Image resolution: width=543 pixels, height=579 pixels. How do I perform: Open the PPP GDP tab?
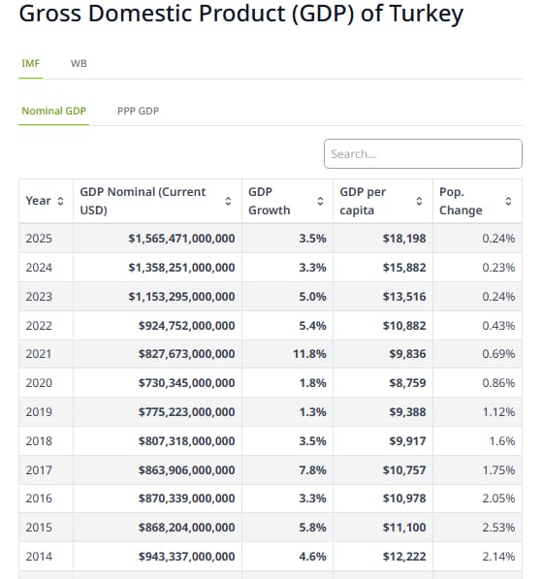[138, 111]
